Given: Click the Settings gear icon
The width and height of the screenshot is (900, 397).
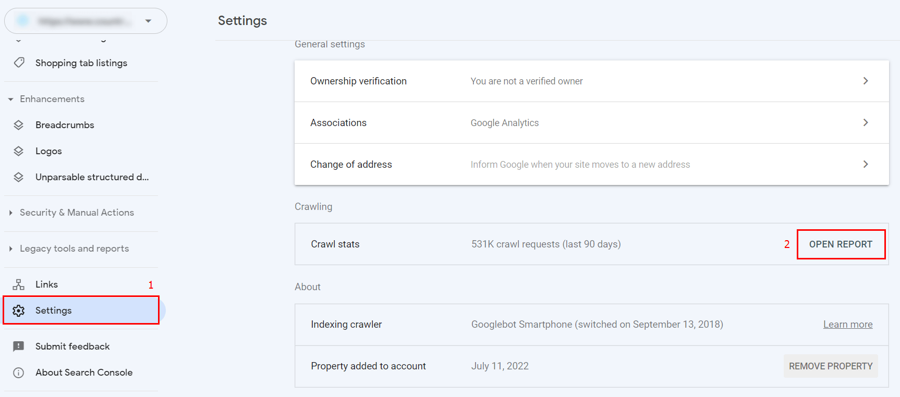Looking at the screenshot, I should pos(19,311).
